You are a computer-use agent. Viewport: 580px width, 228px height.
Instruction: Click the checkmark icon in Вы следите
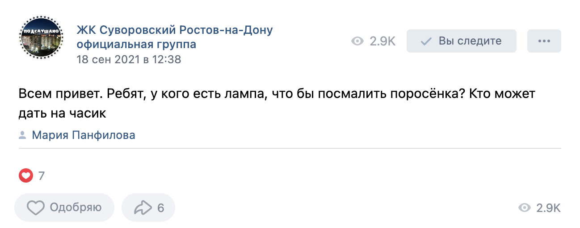tap(426, 41)
